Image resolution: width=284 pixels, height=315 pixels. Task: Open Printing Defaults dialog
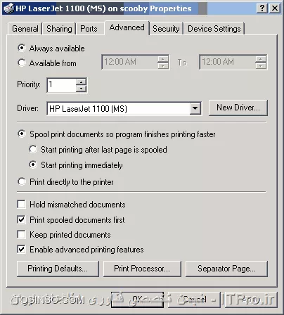pyautogui.click(x=58, y=269)
